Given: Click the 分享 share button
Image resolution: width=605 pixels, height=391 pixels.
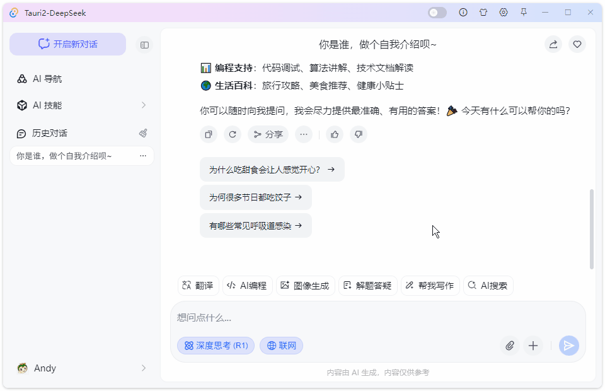Looking at the screenshot, I should [267, 134].
